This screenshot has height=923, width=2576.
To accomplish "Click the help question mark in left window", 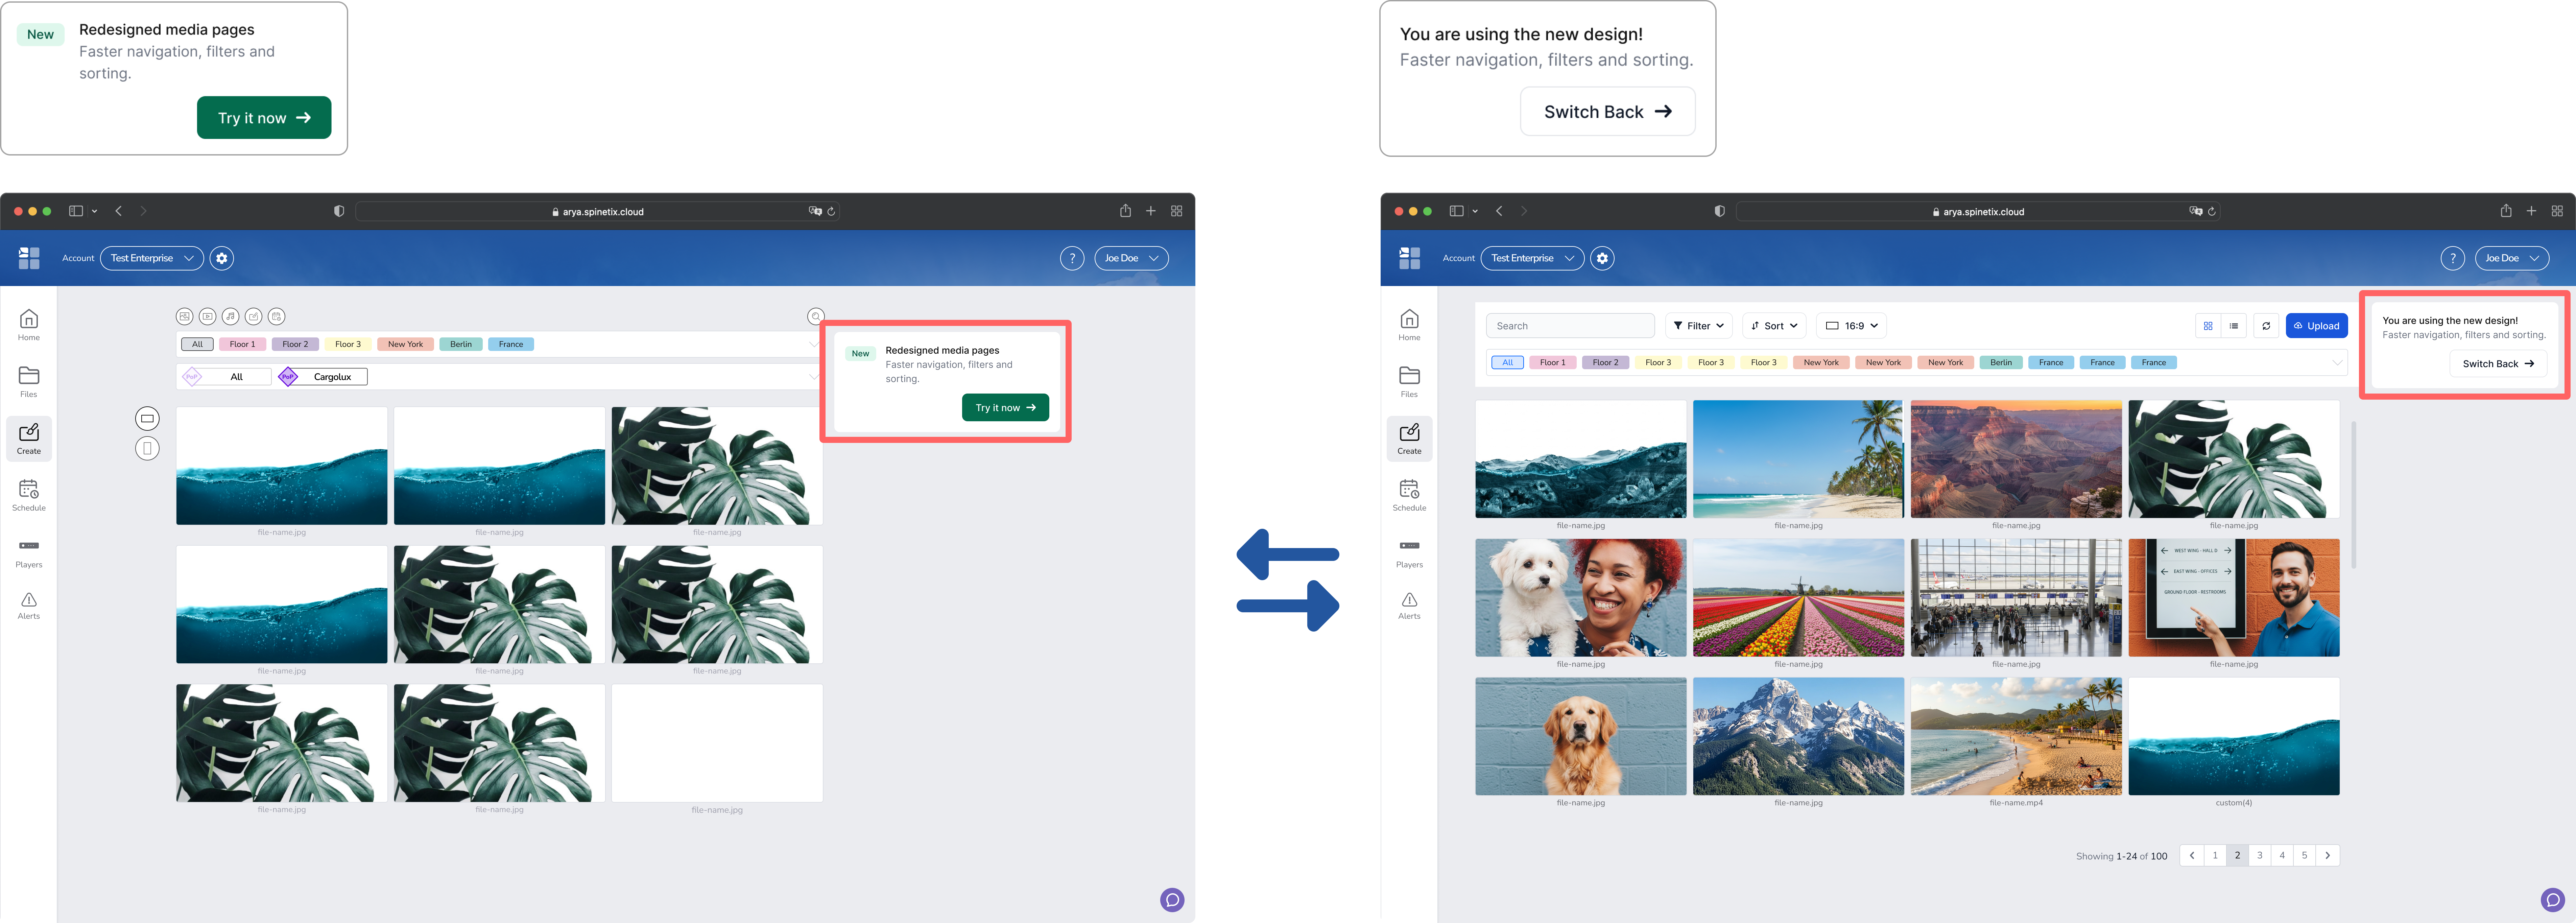I will [1072, 258].
